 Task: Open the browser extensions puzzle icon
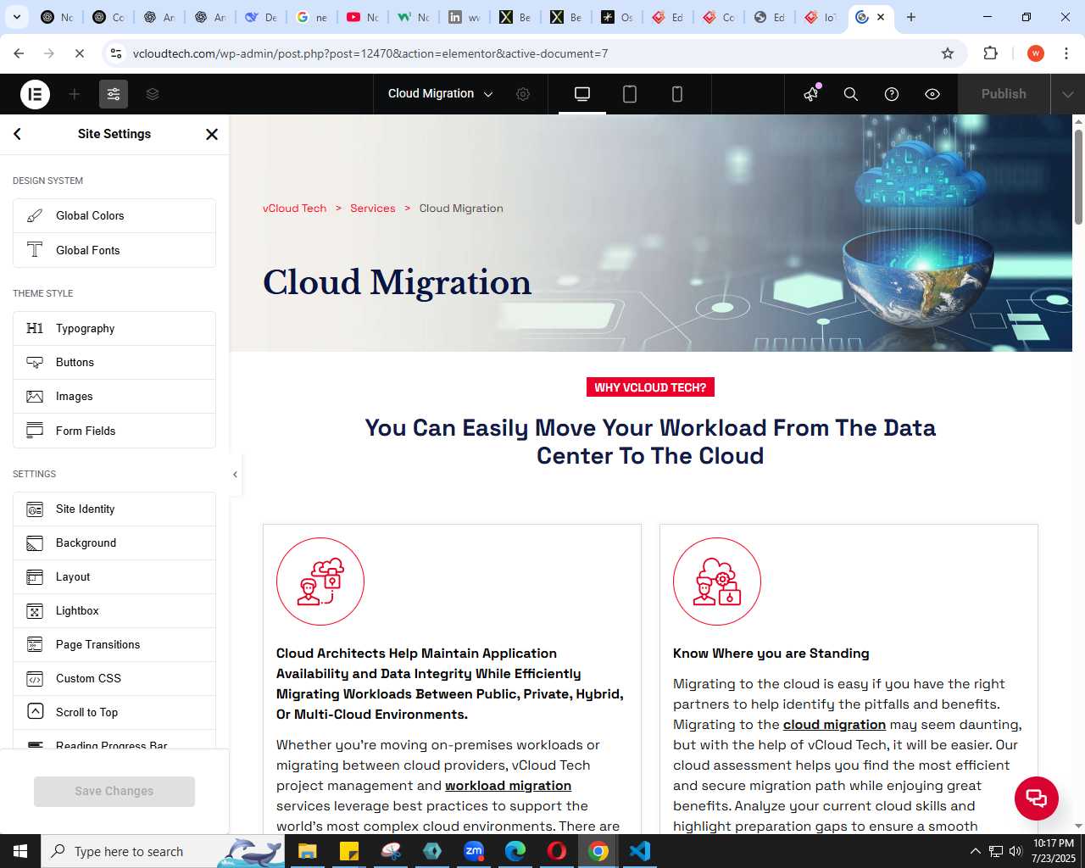click(x=990, y=53)
